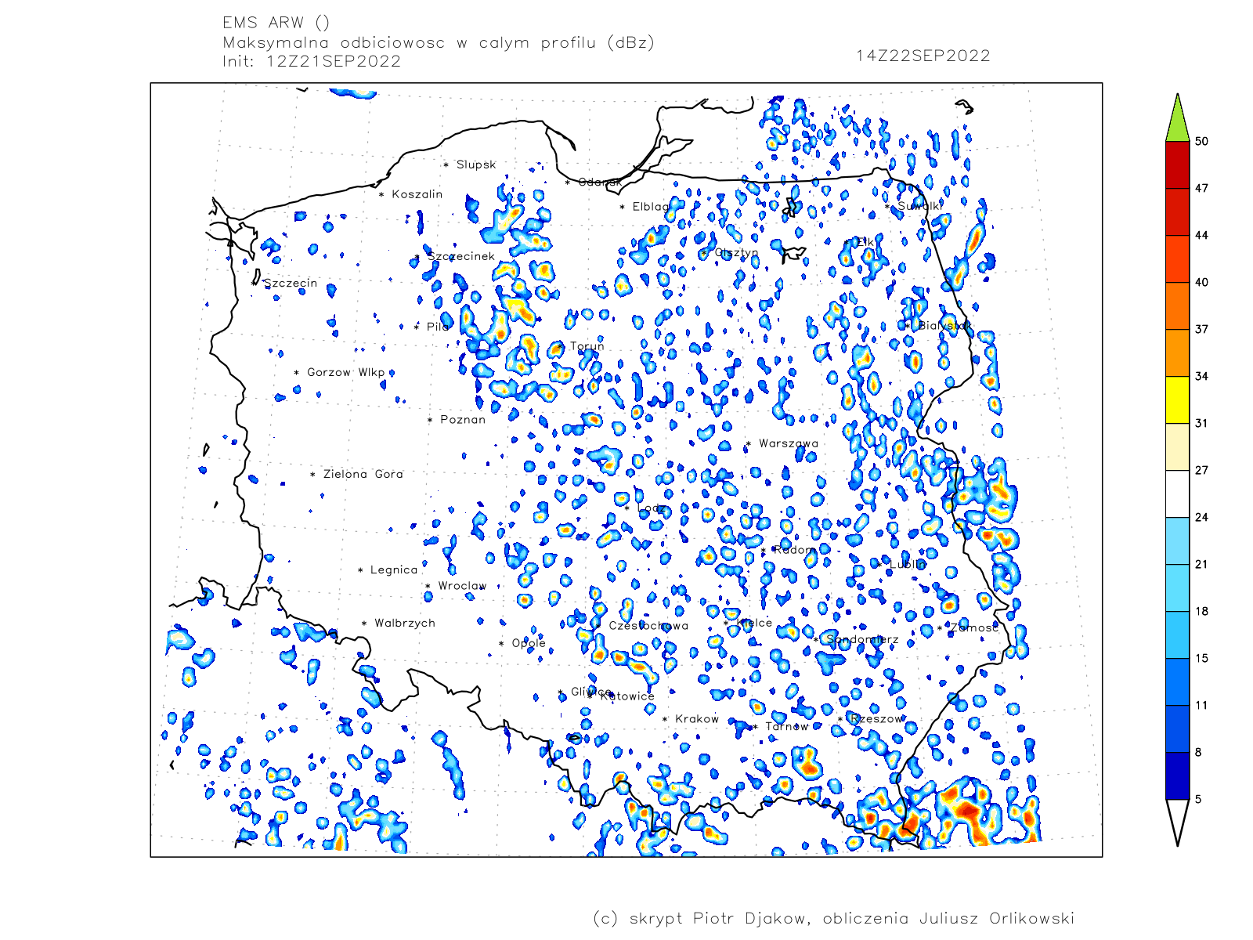This screenshot has width=1253, height=940.
Task: Click the Koszalin city label
Action: tap(417, 194)
